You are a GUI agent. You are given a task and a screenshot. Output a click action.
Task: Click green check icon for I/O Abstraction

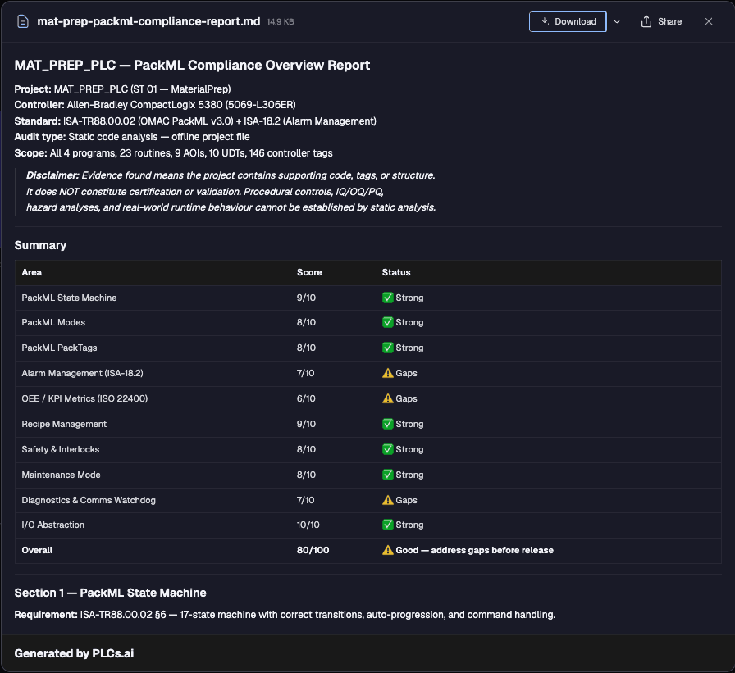click(388, 525)
